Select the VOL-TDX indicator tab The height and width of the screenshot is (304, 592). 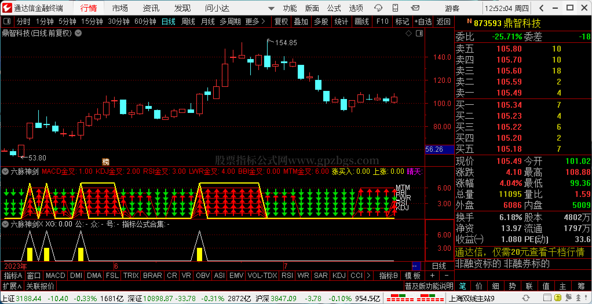point(262,275)
